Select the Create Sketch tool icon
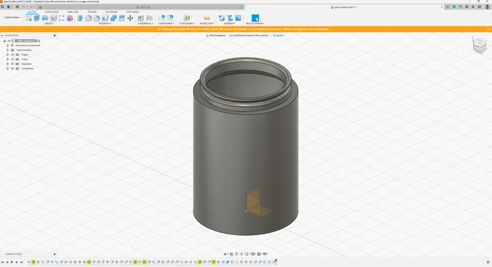This screenshot has width=492, height=267. tap(29, 18)
